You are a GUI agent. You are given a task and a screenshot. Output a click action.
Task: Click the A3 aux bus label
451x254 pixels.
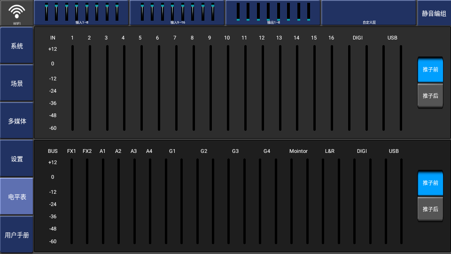coord(134,151)
